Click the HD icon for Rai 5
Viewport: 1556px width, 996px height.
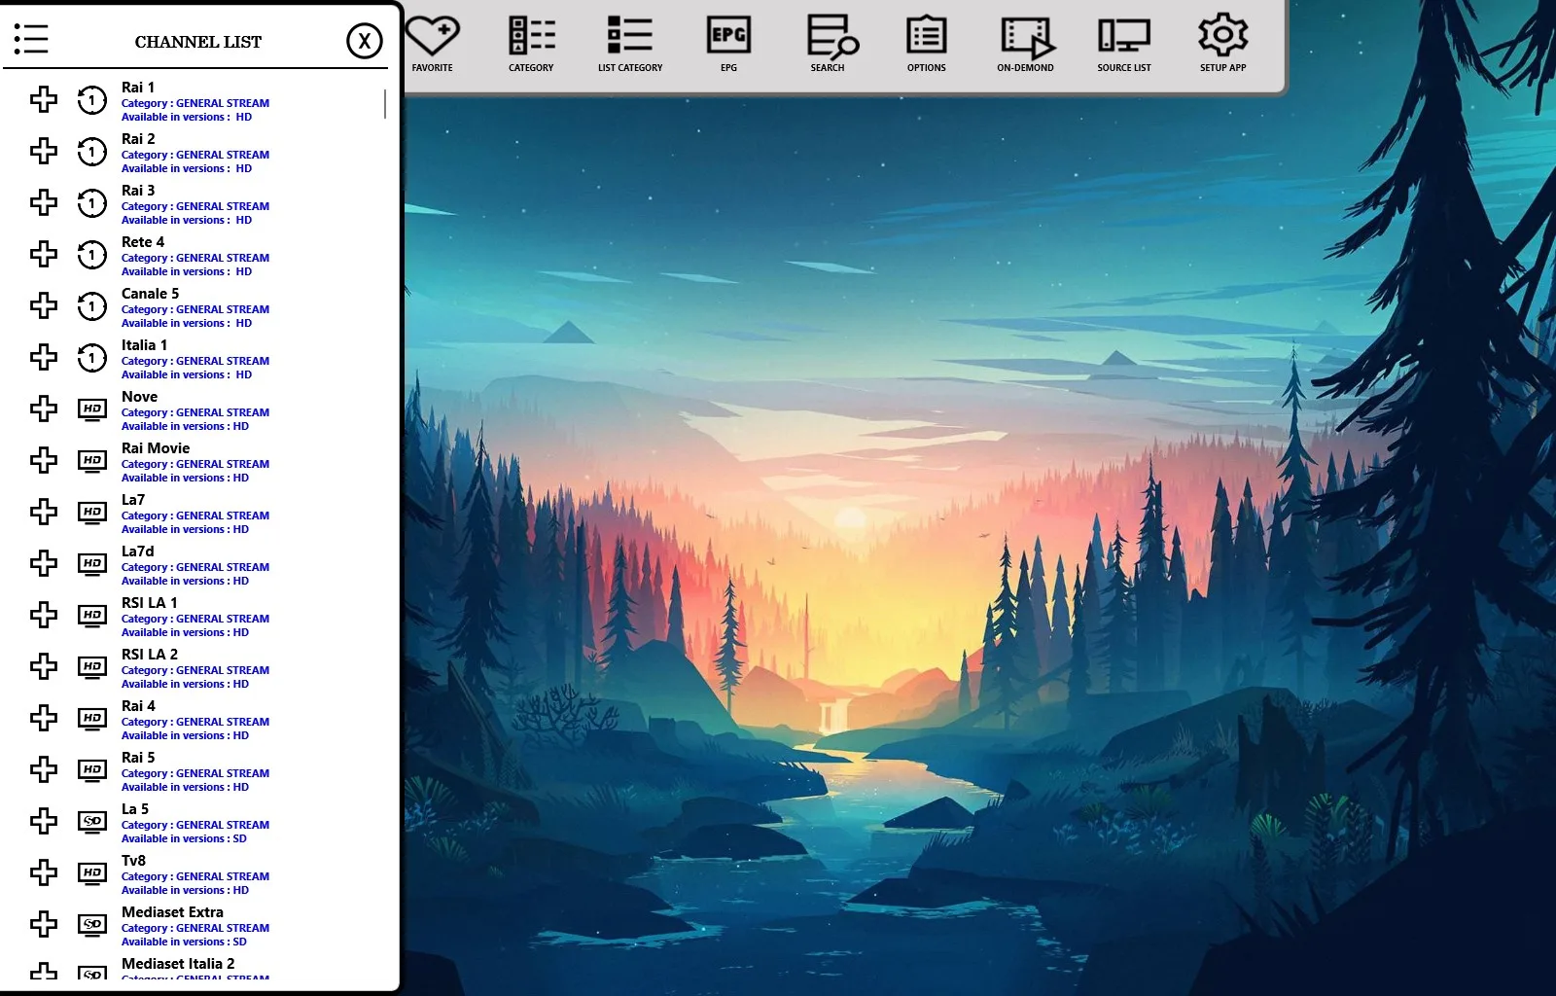(x=92, y=770)
